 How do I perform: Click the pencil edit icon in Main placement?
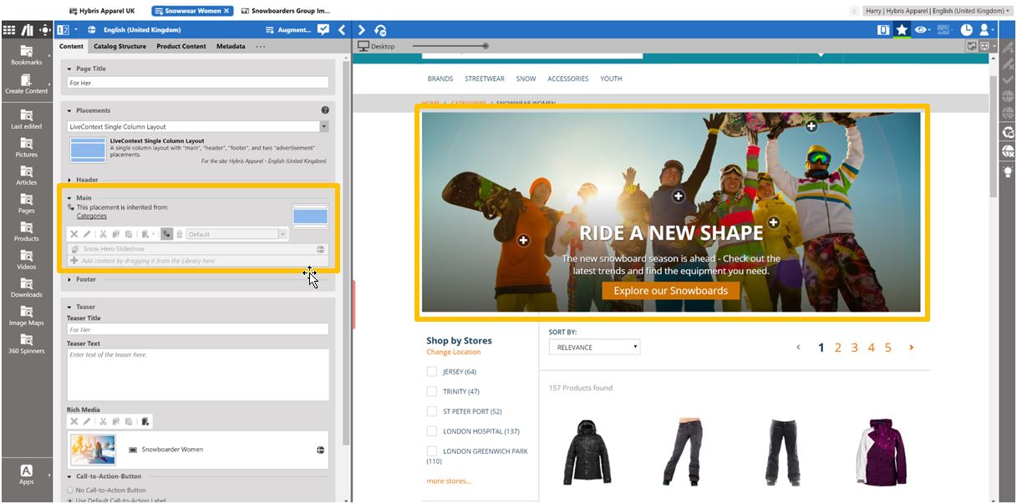(87, 234)
